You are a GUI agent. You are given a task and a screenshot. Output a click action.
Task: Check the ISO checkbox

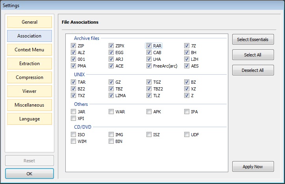[74, 135]
